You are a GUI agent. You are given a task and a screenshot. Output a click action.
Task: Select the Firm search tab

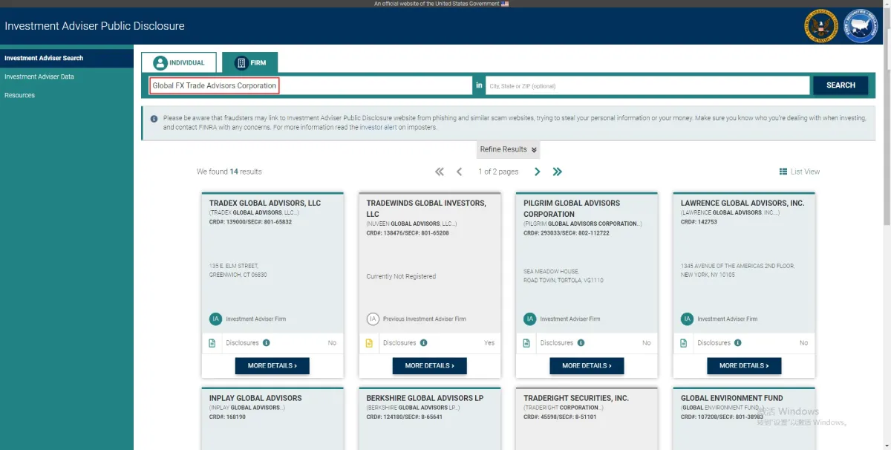point(250,62)
